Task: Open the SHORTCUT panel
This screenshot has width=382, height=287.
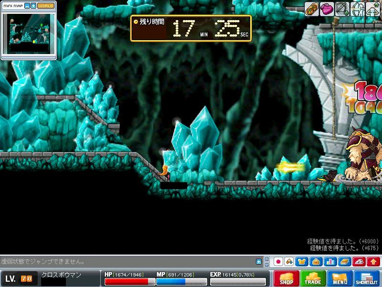Action: coord(366,278)
